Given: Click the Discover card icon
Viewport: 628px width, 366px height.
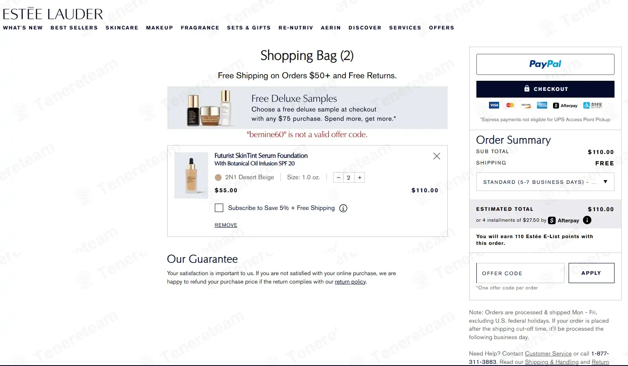Looking at the screenshot, I should coord(526,105).
